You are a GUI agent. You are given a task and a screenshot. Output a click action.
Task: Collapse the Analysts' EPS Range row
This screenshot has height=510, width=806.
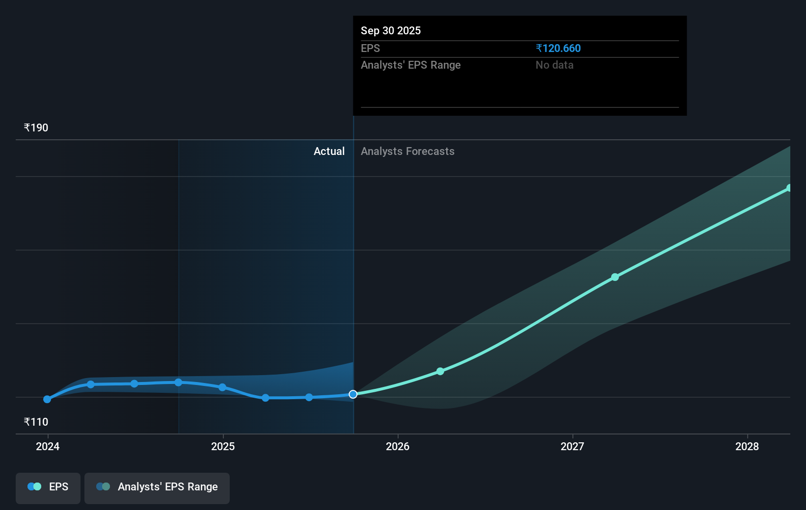tap(410, 65)
